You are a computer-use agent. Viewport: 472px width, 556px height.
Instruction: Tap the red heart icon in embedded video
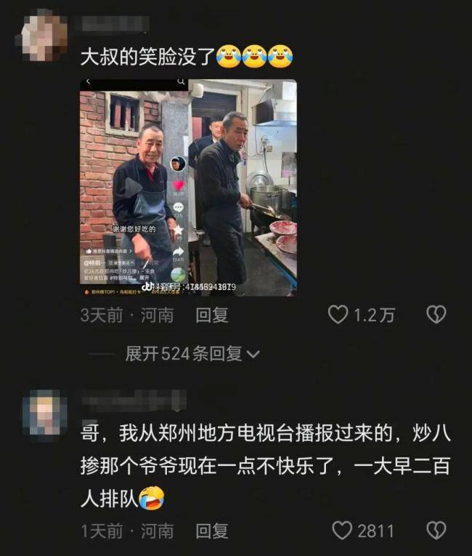click(178, 185)
